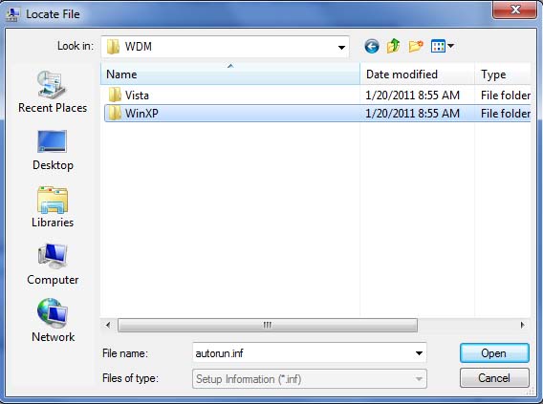This screenshot has height=404, width=543.
Task: Open Recent Places in sidebar
Action: pos(53,92)
